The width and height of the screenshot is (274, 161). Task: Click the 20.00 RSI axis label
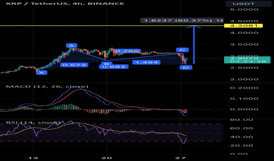[x=241, y=145]
